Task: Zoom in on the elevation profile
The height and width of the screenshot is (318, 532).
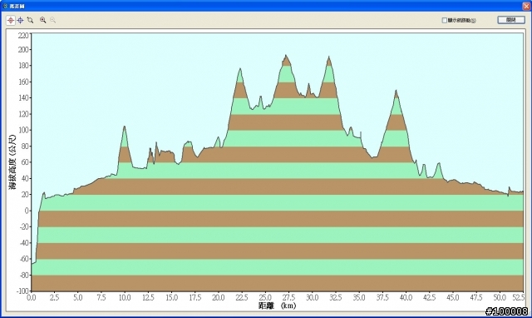Action: click(42, 20)
